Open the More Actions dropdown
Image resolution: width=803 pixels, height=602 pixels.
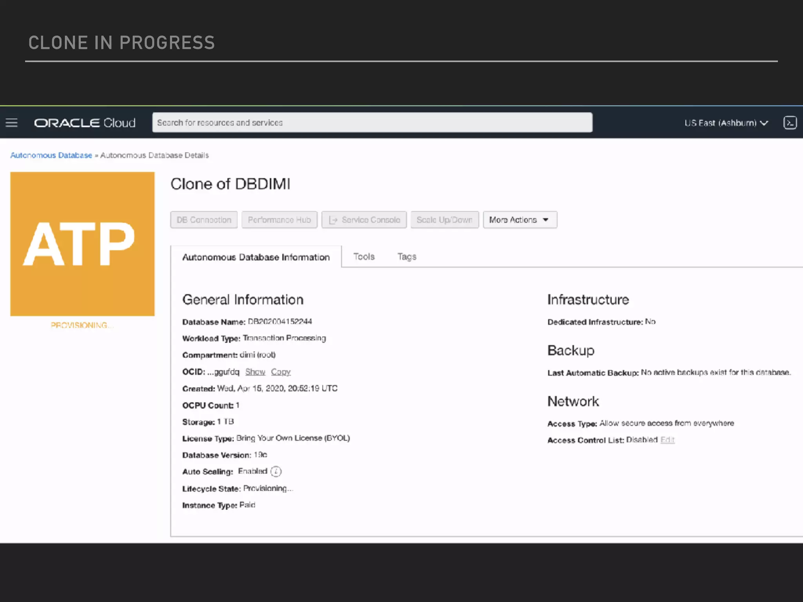point(520,220)
